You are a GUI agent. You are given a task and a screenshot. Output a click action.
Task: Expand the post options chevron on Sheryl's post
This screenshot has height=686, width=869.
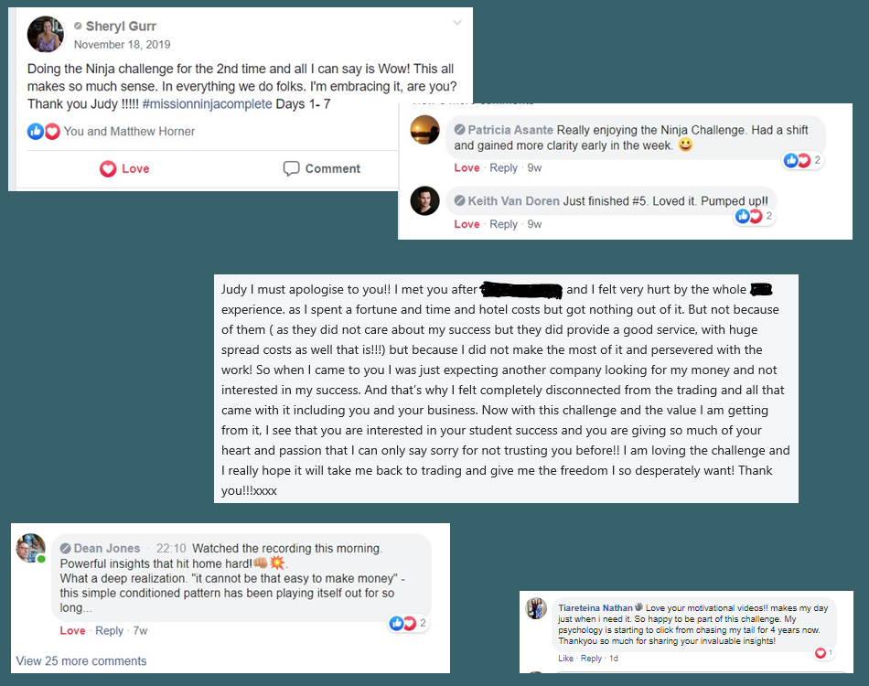click(457, 23)
